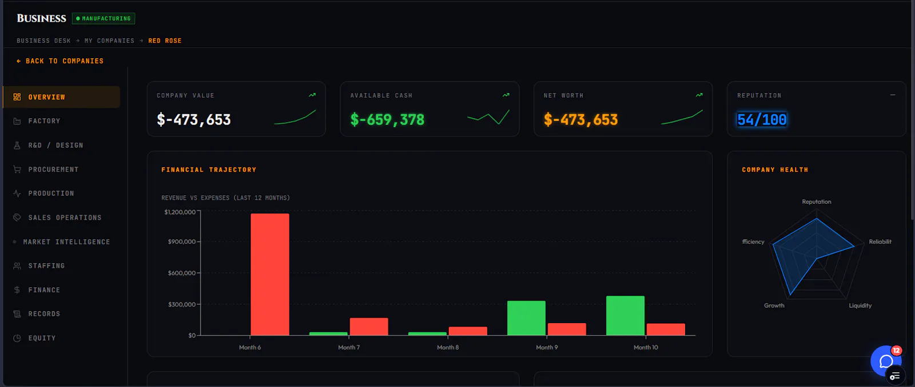Click the Reputation label atop radar chart
This screenshot has width=915, height=387.
[x=817, y=201]
